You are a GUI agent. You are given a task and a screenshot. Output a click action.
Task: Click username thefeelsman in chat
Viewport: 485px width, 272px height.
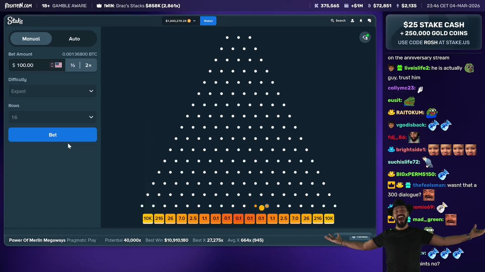[430, 185]
